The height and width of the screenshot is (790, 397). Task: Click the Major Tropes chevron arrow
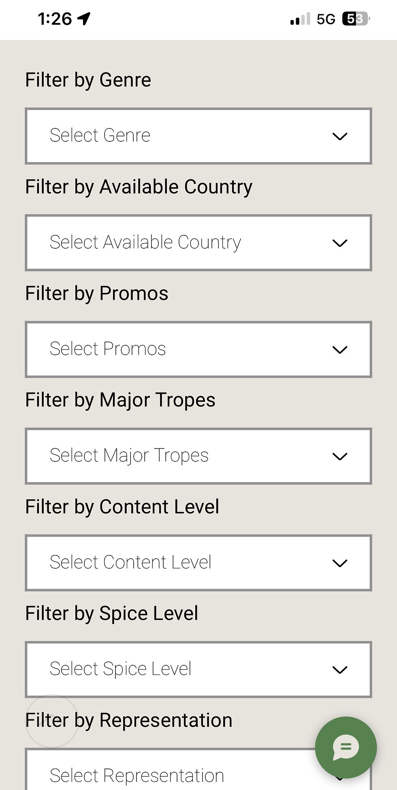point(339,457)
